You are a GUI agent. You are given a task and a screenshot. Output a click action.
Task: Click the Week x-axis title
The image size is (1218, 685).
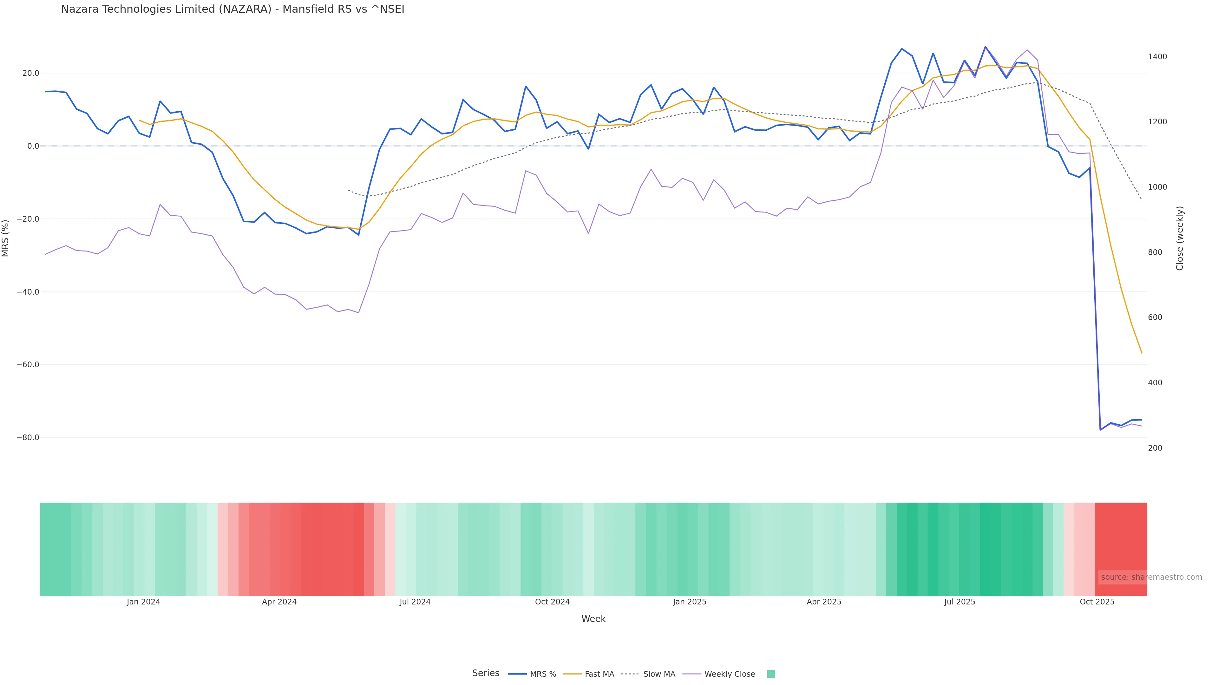coord(593,619)
